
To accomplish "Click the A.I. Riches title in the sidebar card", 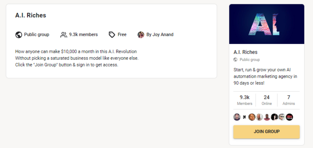I will [x=245, y=52].
